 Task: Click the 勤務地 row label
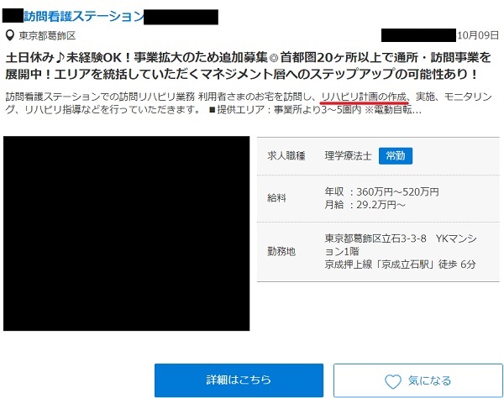click(x=282, y=251)
